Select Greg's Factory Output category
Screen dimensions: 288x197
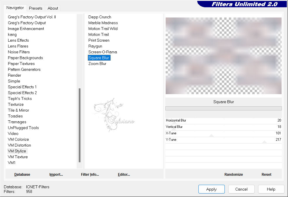(x=27, y=23)
